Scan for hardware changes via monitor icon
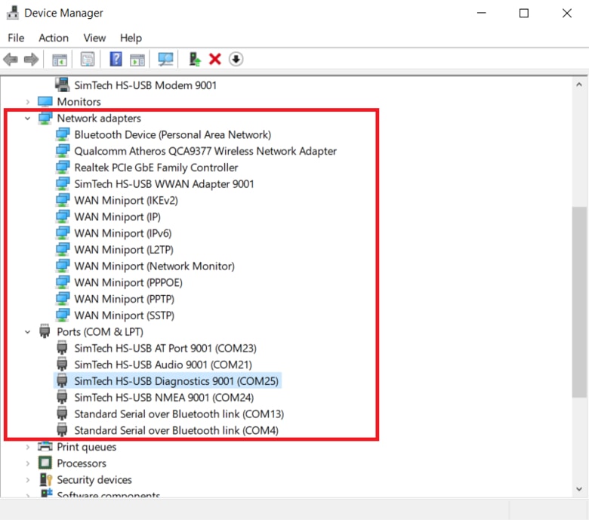Screen dimensions: 589x520 point(165,60)
